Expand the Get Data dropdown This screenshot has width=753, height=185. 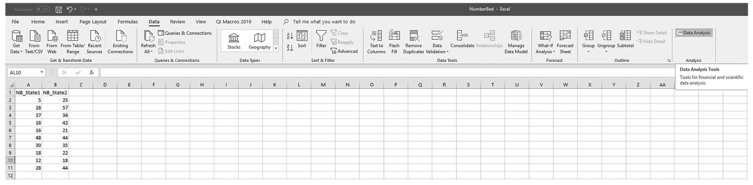click(x=16, y=42)
